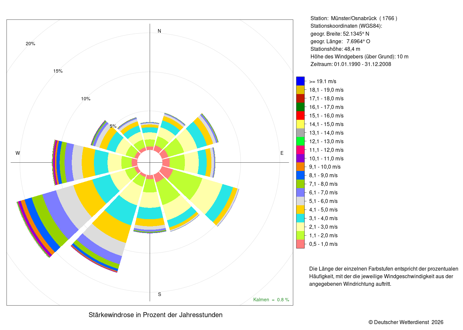463x330 pixels.
Task: Click the 'S' compass label
Action: point(159,294)
